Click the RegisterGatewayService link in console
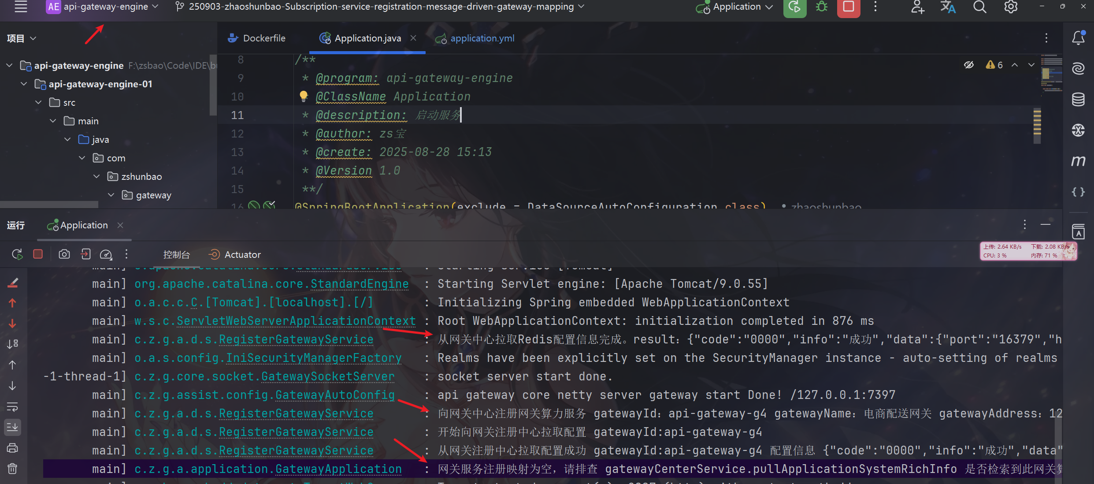 coord(296,339)
